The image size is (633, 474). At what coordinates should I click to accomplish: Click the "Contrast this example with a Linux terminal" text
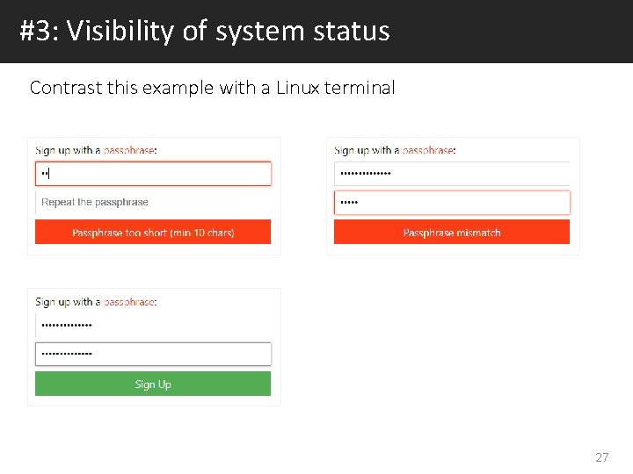coord(212,88)
